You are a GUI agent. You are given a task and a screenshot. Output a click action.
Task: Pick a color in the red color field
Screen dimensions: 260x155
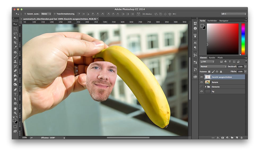223,39
